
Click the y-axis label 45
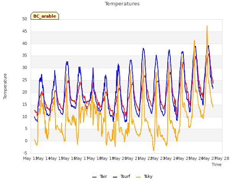point(24,31)
